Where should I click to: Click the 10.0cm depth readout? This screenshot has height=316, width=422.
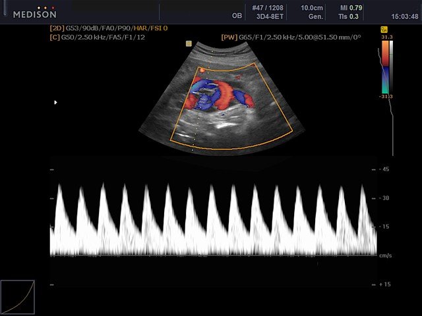pos(311,8)
